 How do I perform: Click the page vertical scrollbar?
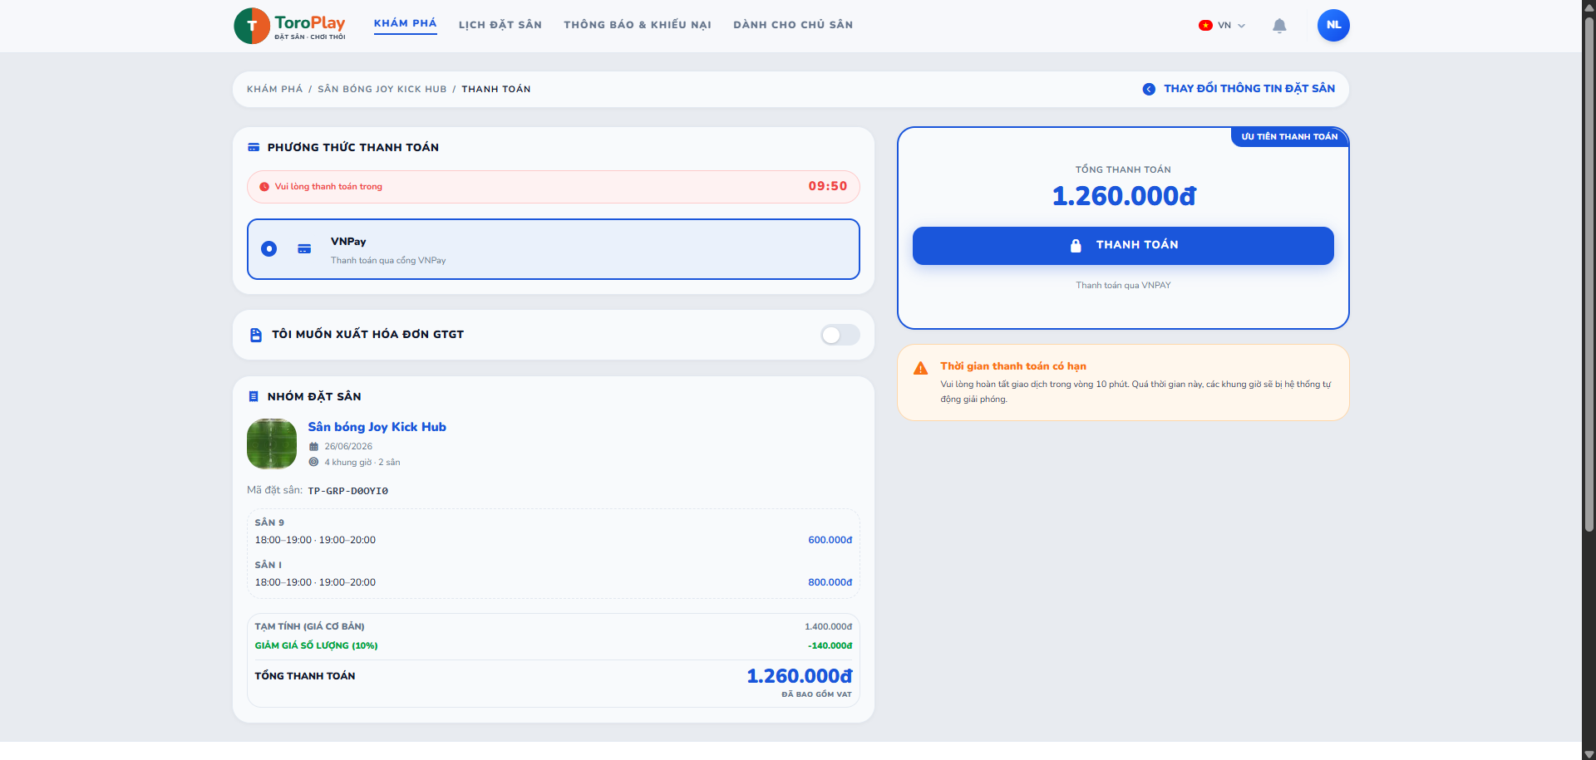tap(1589, 274)
